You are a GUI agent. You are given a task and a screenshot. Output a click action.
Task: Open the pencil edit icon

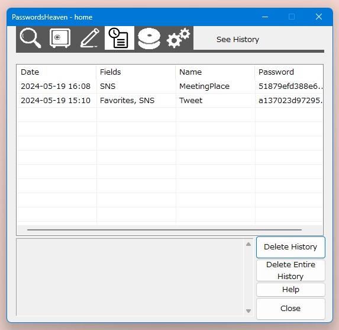[x=90, y=38]
